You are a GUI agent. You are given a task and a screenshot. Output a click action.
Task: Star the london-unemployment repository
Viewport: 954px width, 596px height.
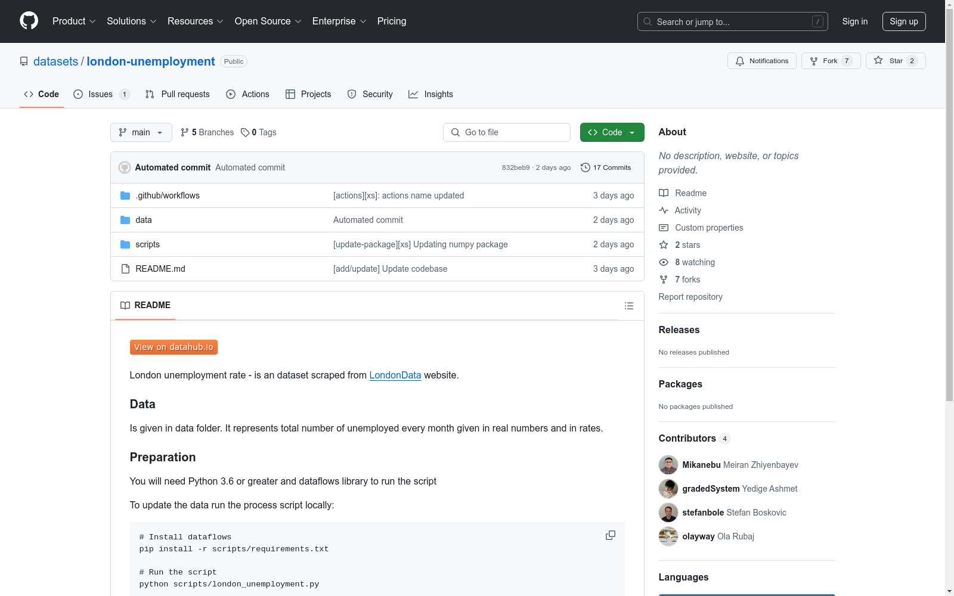coord(896,61)
